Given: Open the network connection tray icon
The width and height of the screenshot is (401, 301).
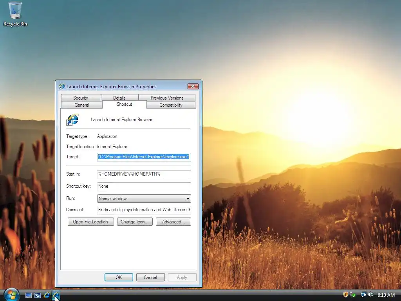Looking at the screenshot, I should pyautogui.click(x=363, y=295).
